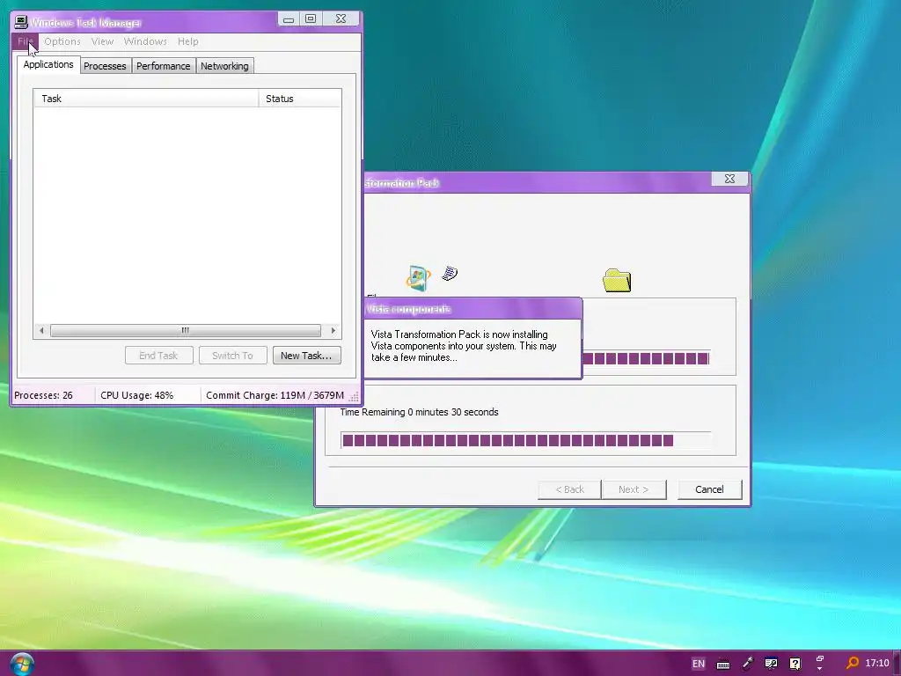Minimize the Windows Task Manager window
The height and width of the screenshot is (676, 901).
289,19
